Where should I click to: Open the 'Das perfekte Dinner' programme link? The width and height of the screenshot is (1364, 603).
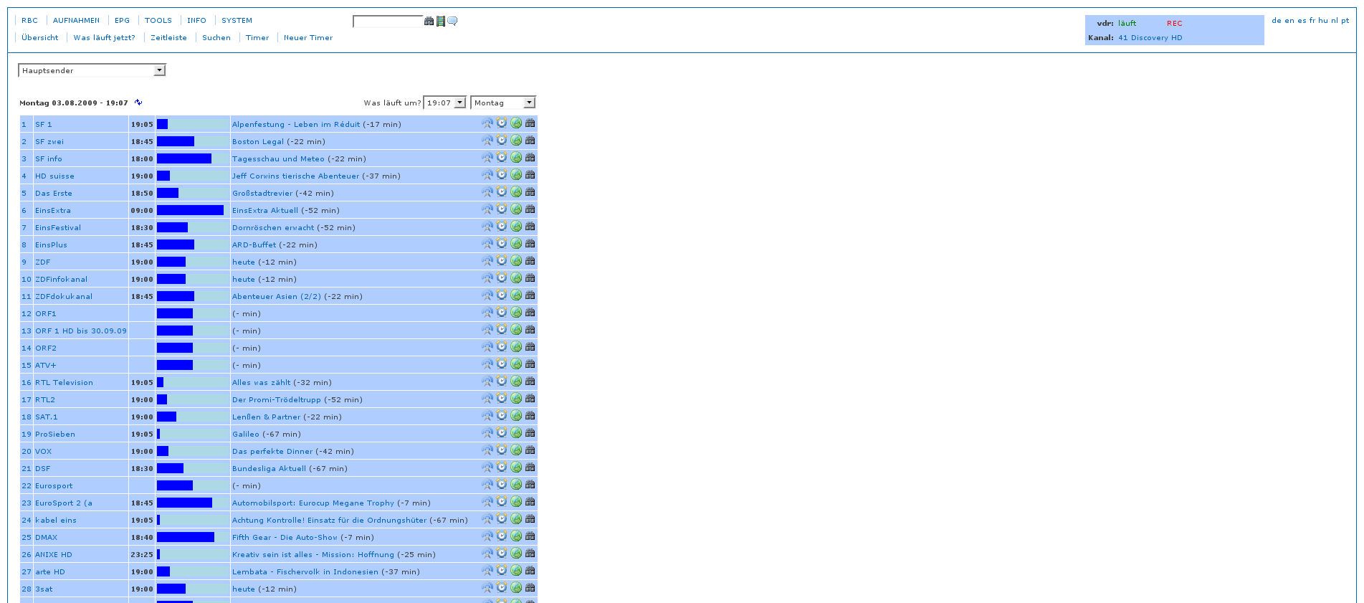(x=272, y=452)
